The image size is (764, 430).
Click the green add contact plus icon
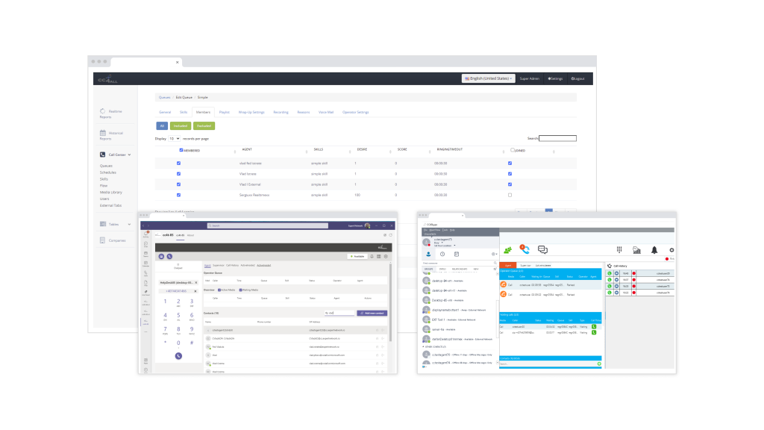tap(599, 364)
